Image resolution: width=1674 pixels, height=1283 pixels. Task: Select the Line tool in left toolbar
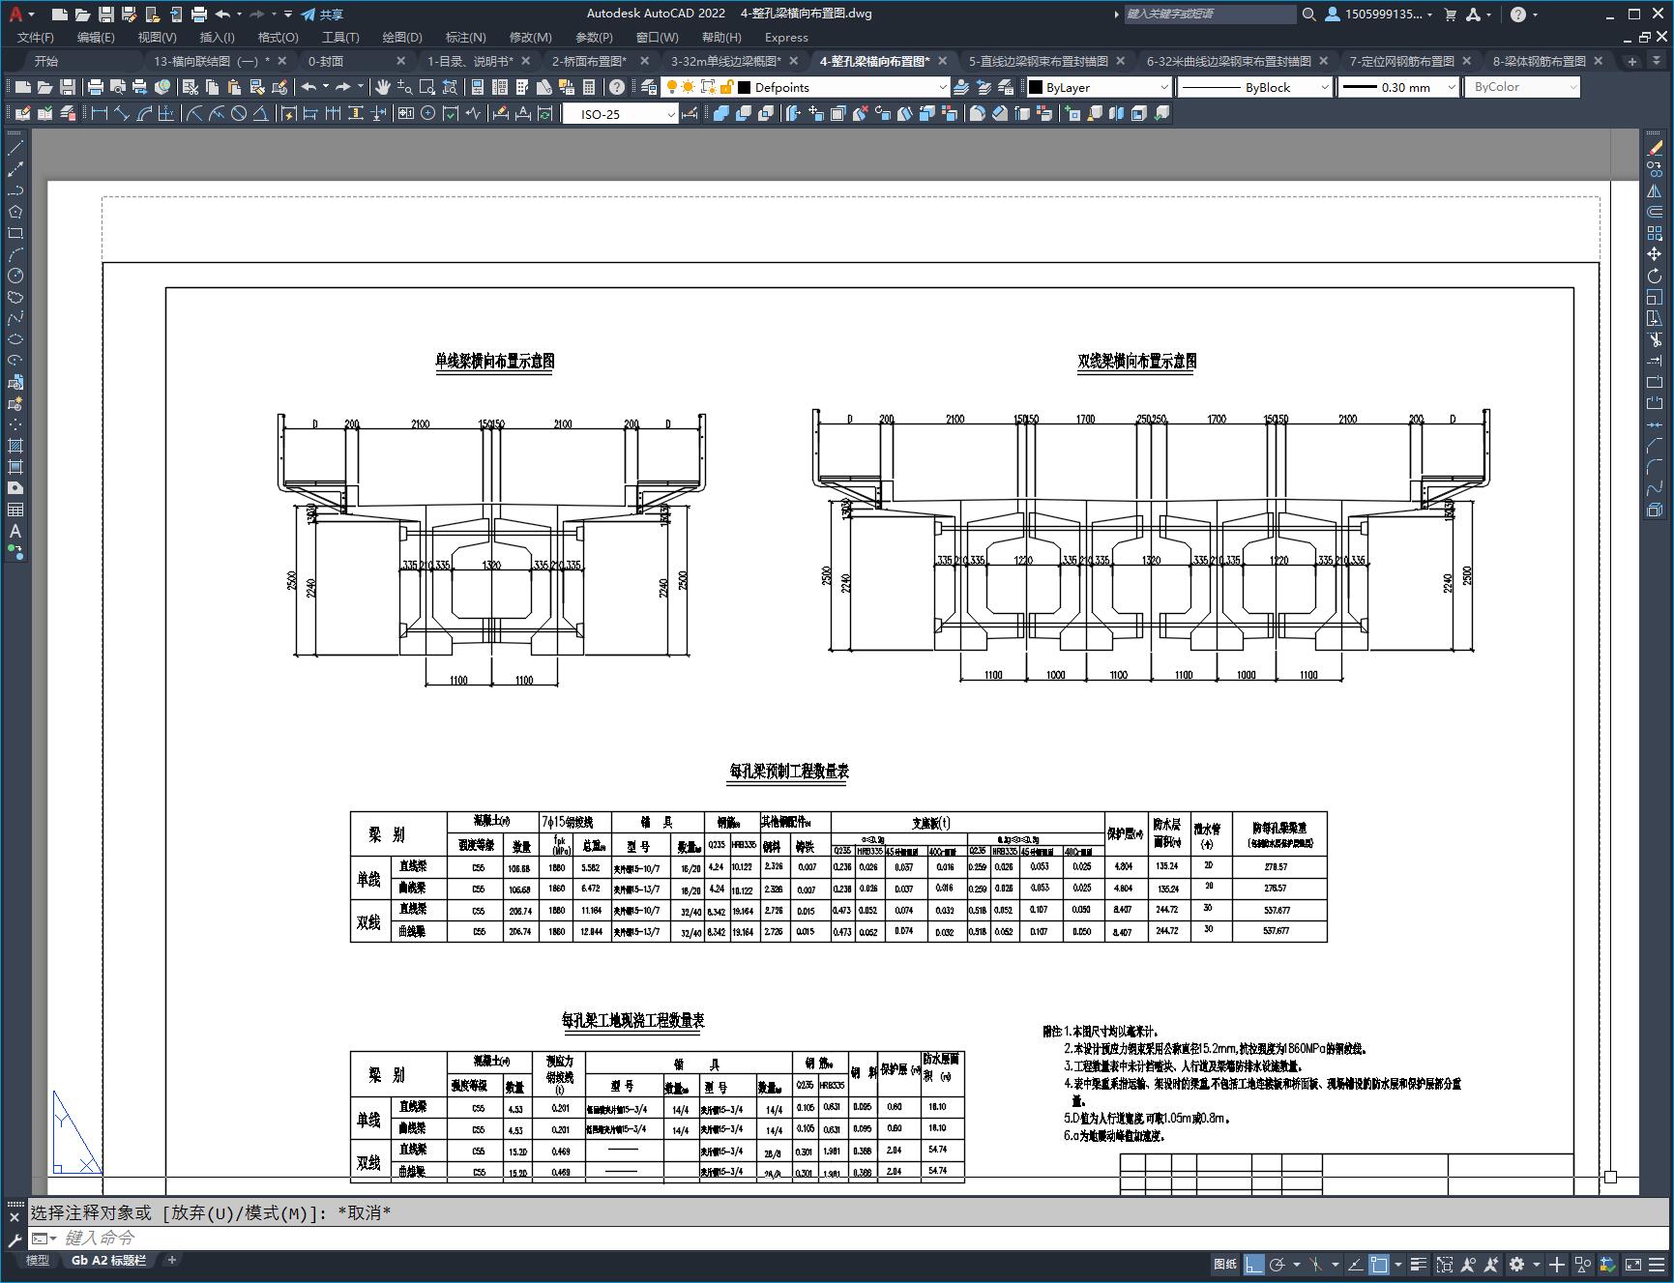pos(15,148)
